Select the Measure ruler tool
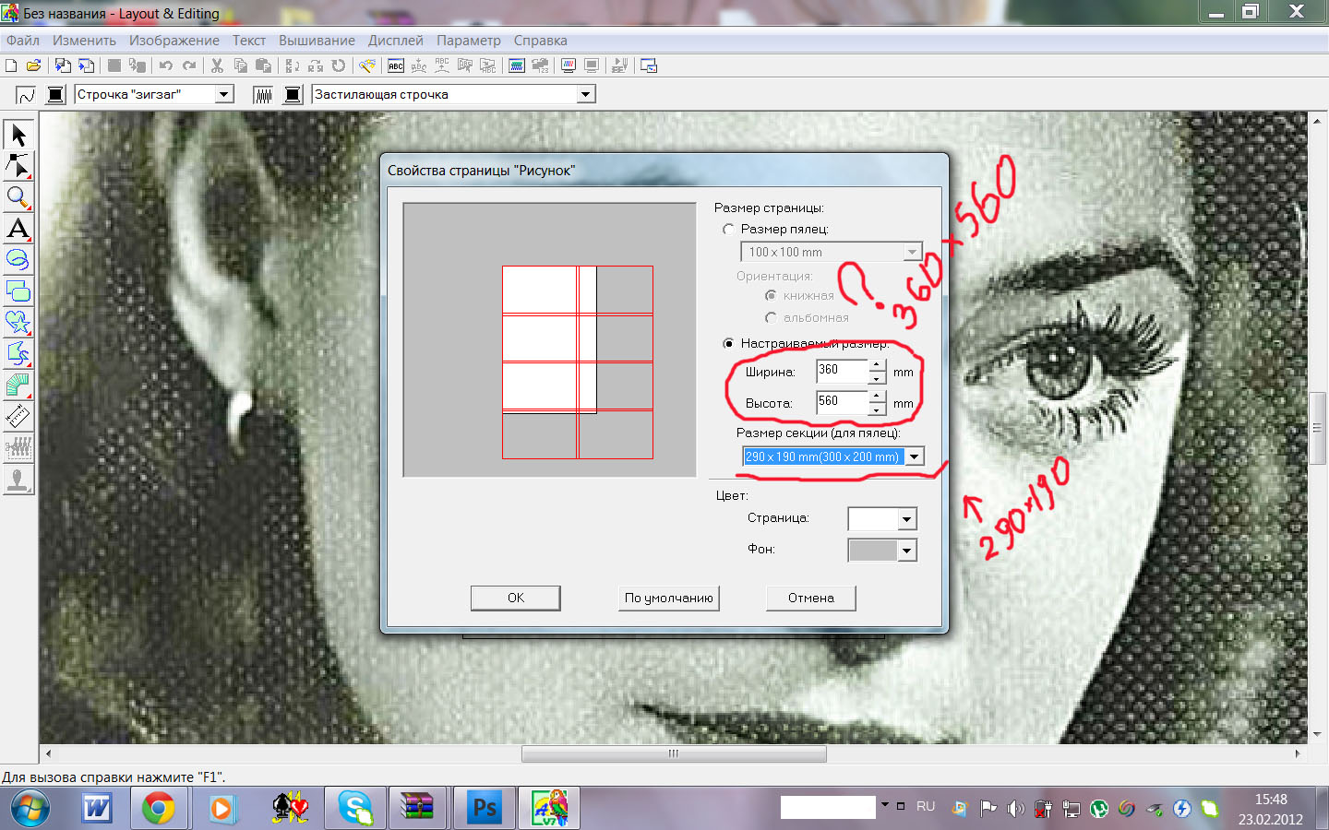The image size is (1329, 830). (18, 416)
